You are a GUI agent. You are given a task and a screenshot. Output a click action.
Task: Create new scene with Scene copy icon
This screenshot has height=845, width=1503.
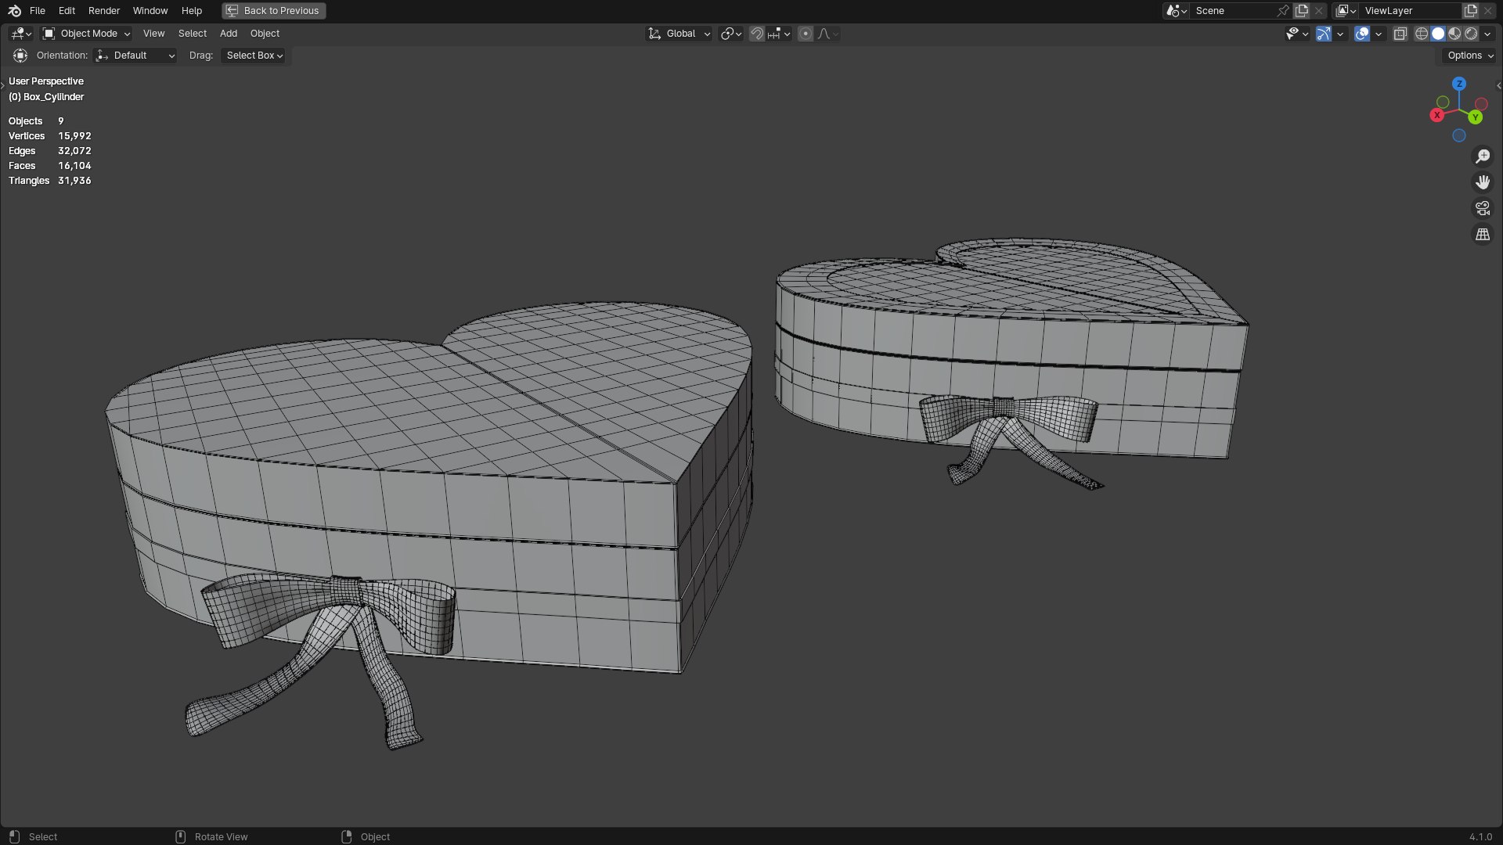(x=1302, y=11)
